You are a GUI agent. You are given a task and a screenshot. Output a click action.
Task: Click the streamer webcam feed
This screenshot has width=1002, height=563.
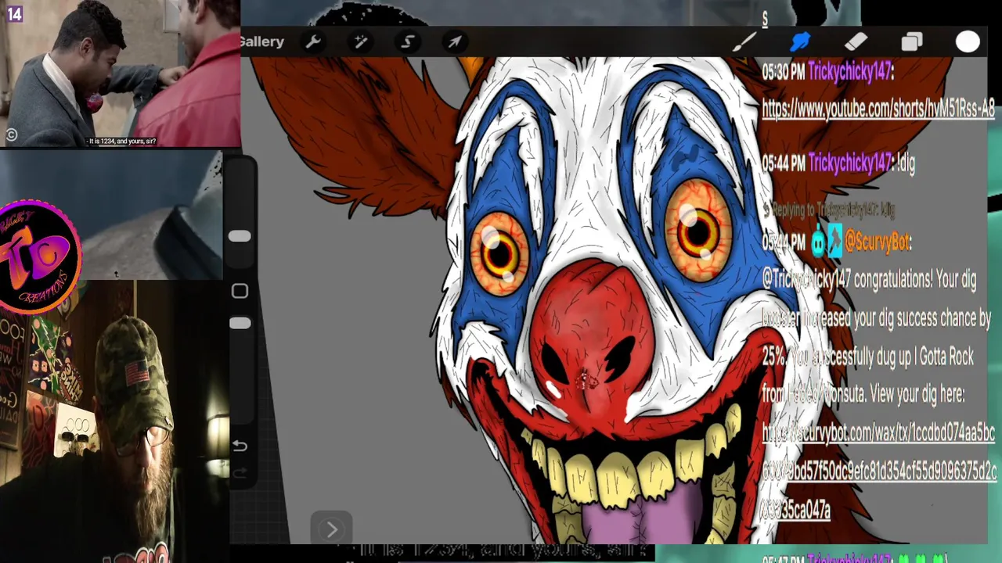[114, 421]
